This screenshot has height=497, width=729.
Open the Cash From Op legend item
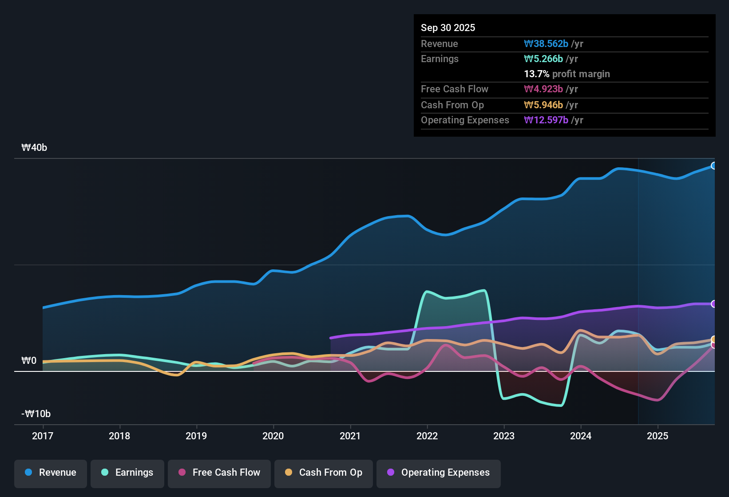click(323, 473)
